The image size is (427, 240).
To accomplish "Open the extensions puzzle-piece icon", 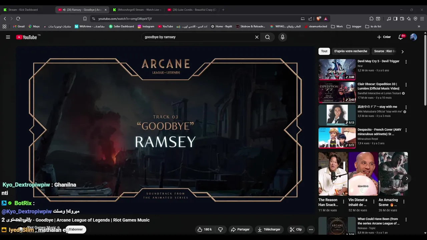I will [371, 19].
